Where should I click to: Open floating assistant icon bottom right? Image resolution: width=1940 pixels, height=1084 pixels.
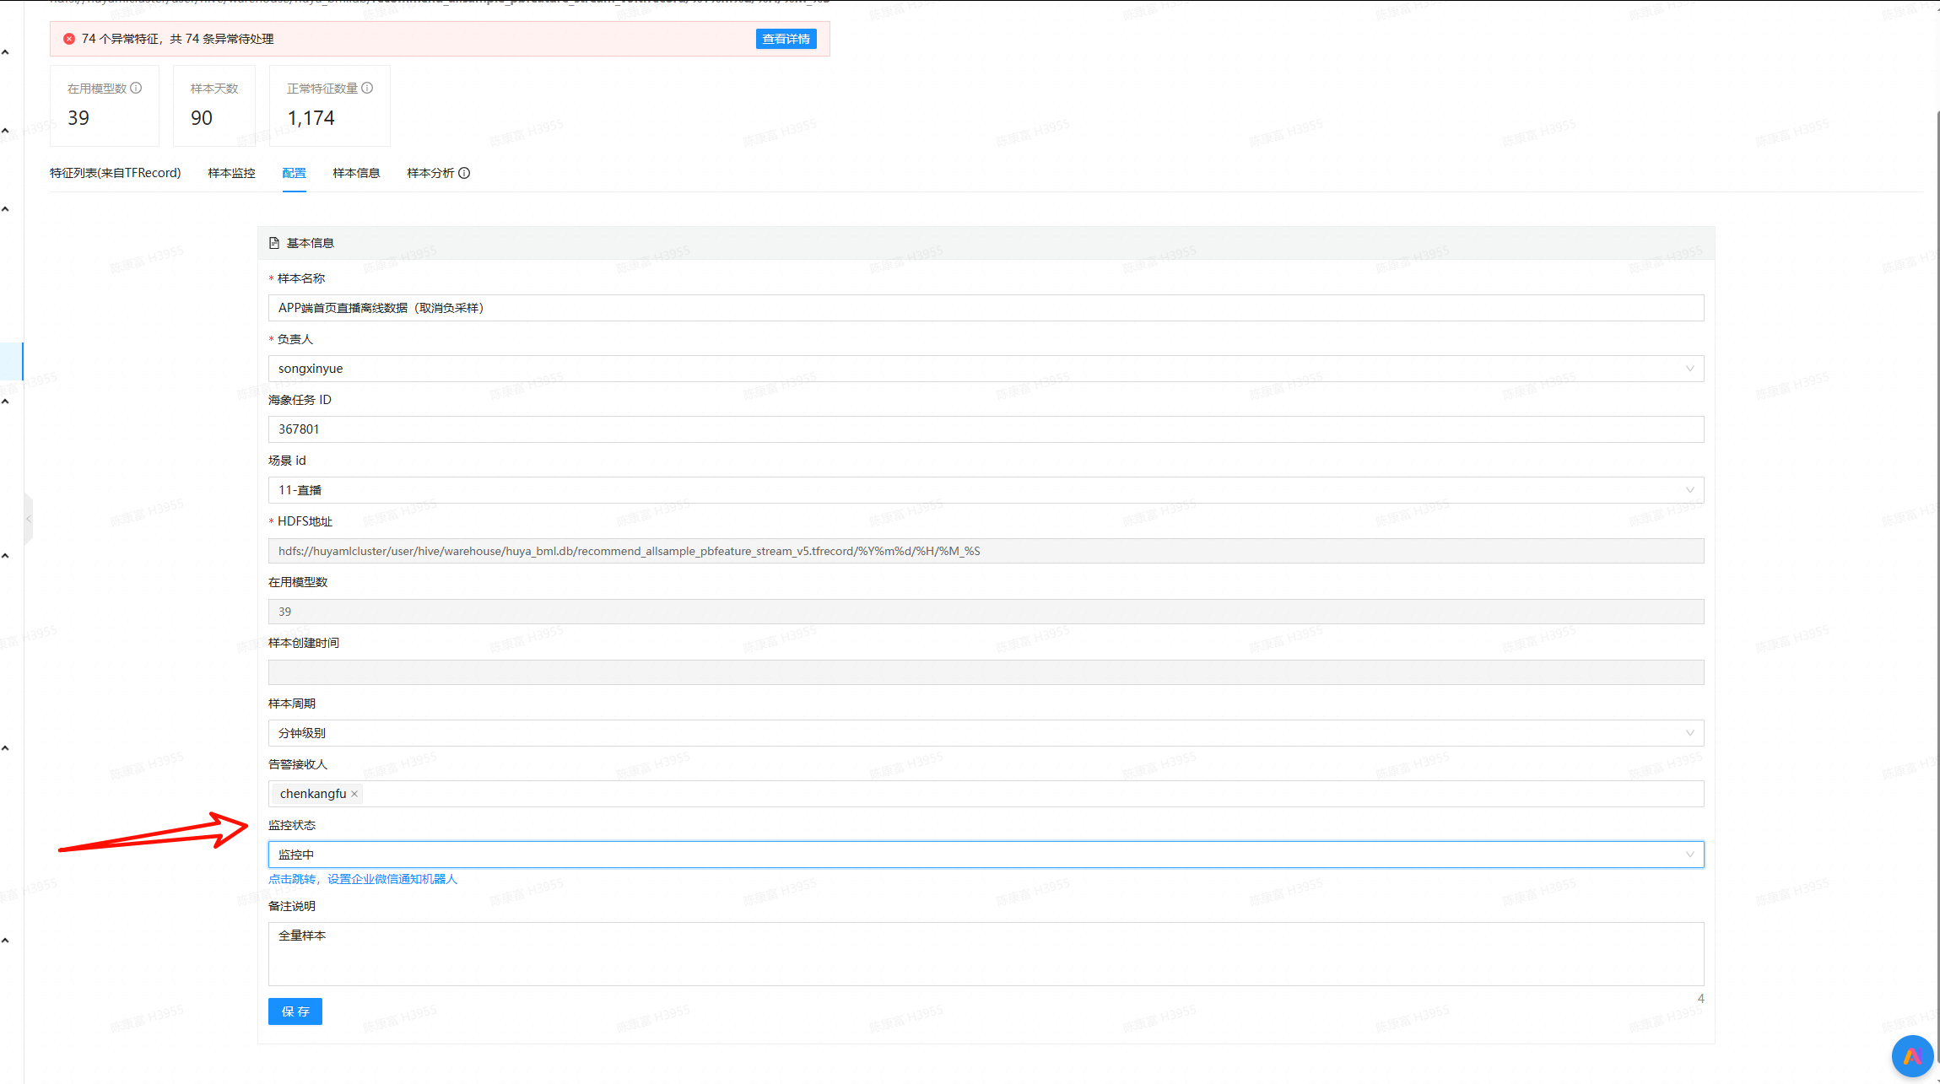click(1911, 1055)
